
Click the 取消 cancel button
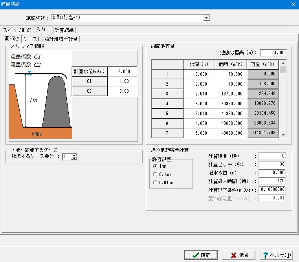(x=238, y=255)
